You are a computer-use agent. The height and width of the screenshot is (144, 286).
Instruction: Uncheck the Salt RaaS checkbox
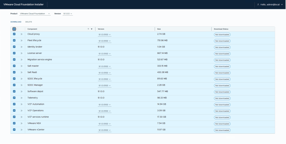coord(14,72)
